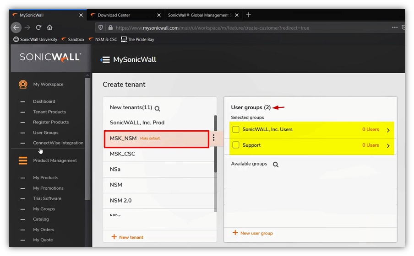
Task: Select the MSK_CSC tenant
Action: click(x=122, y=154)
